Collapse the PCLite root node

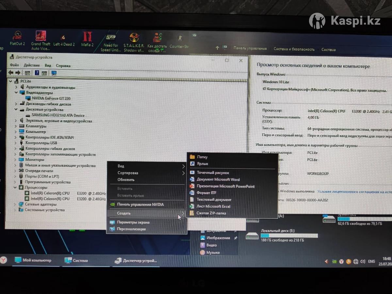(10, 81)
